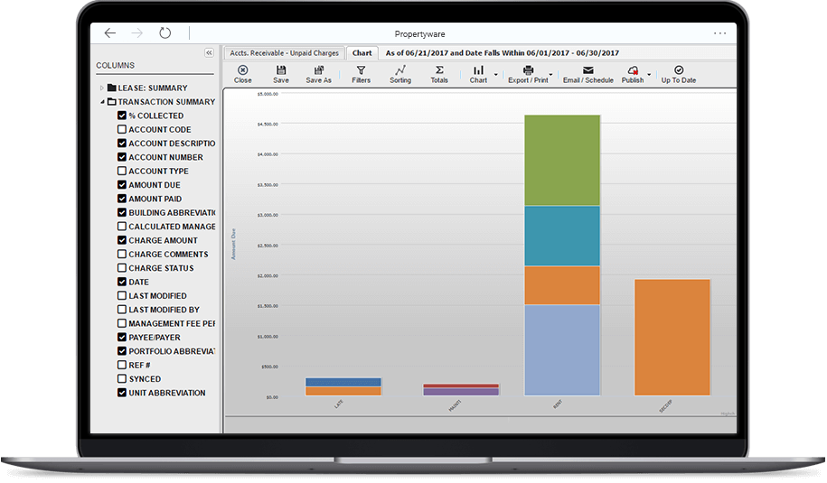This screenshot has width=827, height=483.
Task: Open Save As from the toolbar
Action: pyautogui.click(x=318, y=70)
